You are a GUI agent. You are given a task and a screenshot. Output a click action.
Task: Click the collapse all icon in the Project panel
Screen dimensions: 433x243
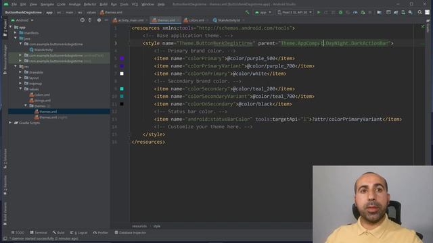[x=90, y=20]
